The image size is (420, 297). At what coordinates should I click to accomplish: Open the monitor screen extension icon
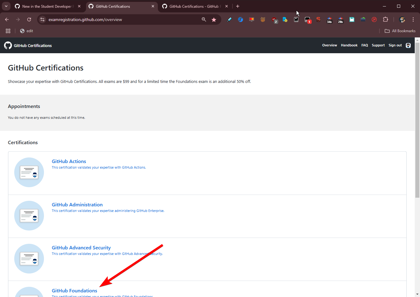(x=252, y=19)
